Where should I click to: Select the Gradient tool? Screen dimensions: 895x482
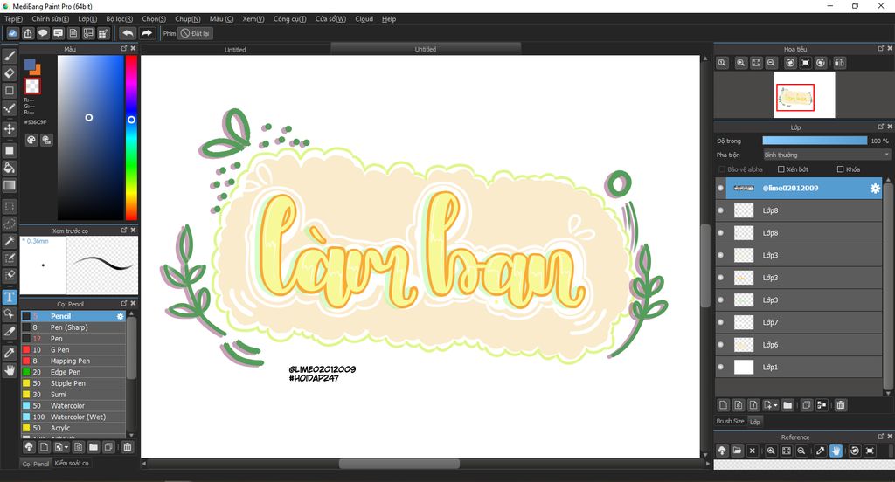pos(10,185)
